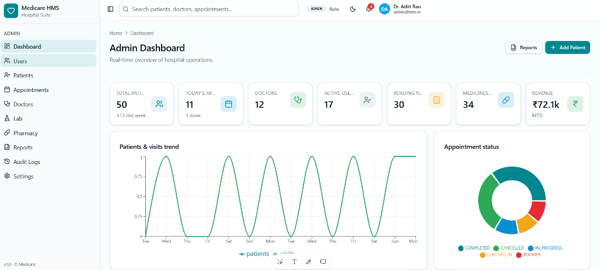Click the admin@hms.io email text
The image size is (600, 270).
click(x=407, y=12)
